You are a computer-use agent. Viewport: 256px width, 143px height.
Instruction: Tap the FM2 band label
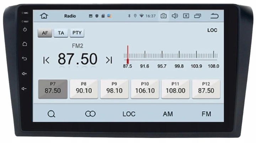click(78, 46)
